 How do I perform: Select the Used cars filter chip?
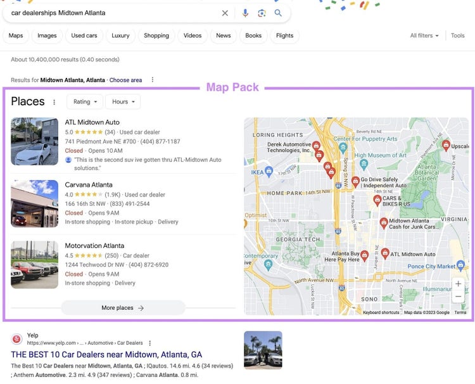click(x=84, y=35)
